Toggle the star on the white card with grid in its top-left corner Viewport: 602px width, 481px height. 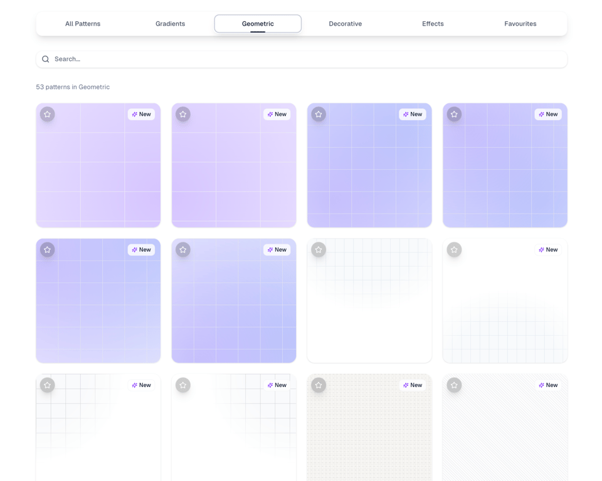pos(48,385)
